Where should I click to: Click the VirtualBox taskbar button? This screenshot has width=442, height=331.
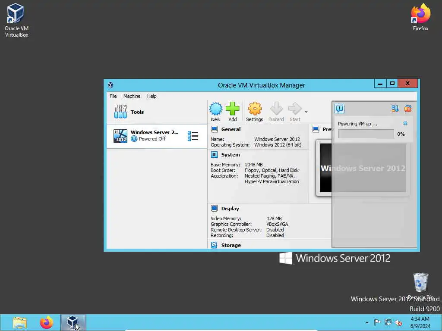click(x=73, y=322)
